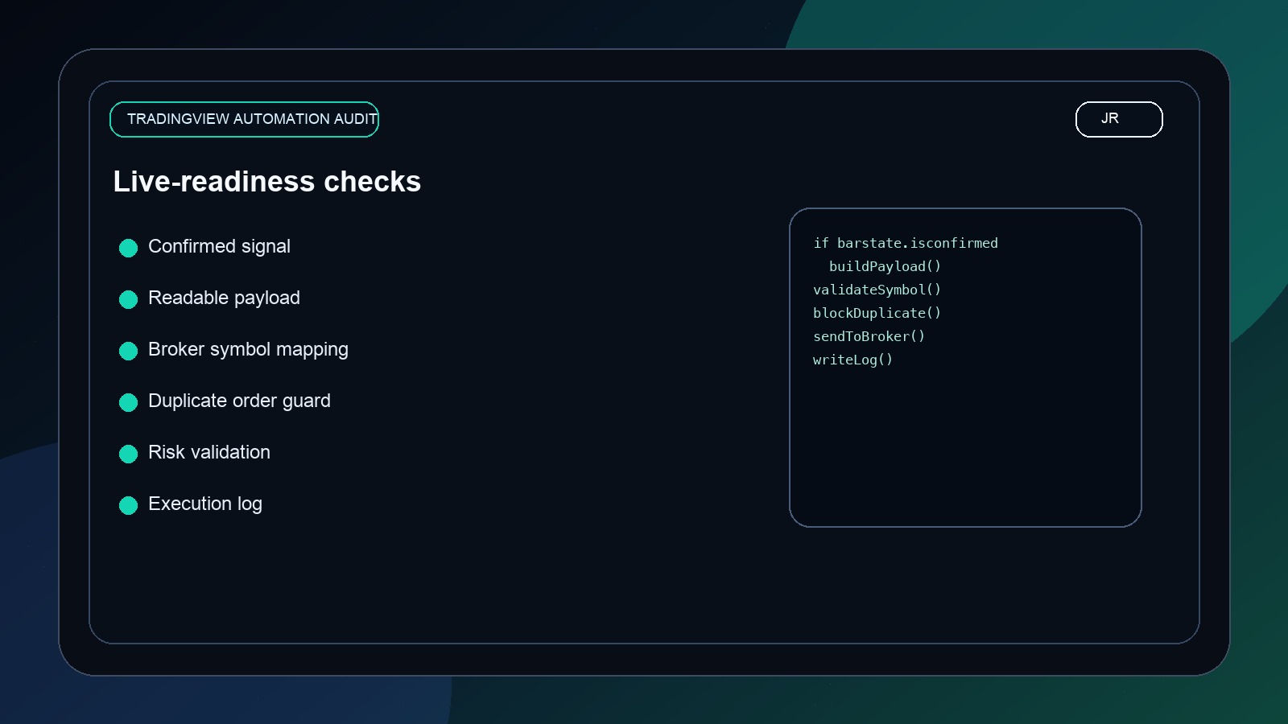The width and height of the screenshot is (1288, 724).
Task: Click the sendToBroker() line in the code panel
Action: coord(869,336)
